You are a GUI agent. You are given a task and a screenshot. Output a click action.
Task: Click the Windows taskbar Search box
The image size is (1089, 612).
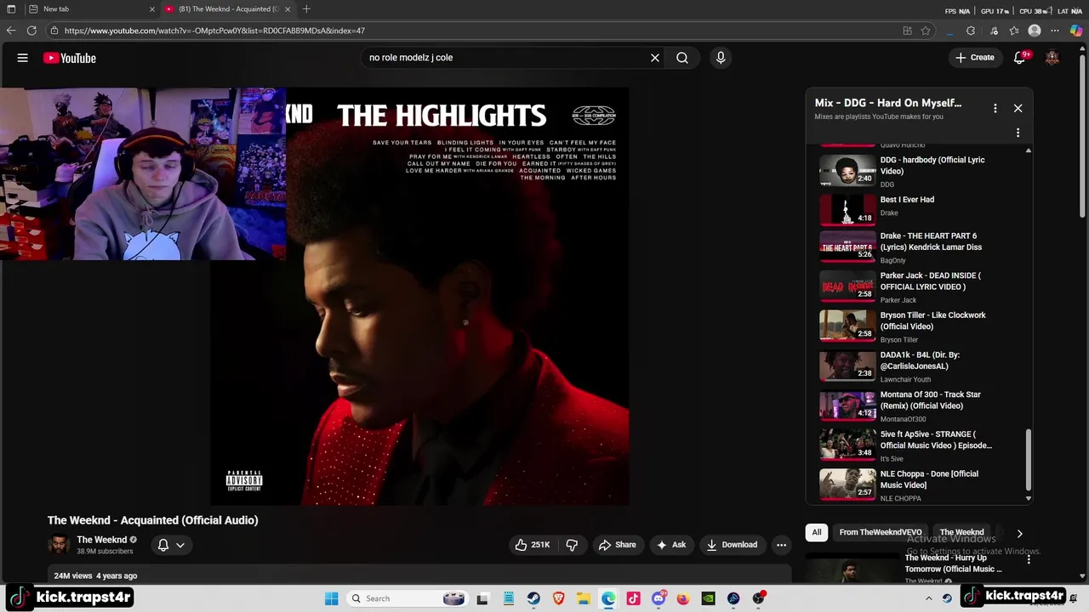coord(408,598)
